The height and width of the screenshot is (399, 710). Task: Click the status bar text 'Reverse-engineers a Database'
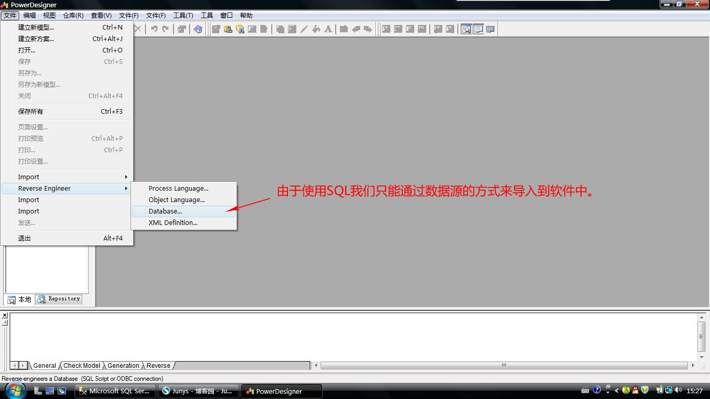(40, 379)
